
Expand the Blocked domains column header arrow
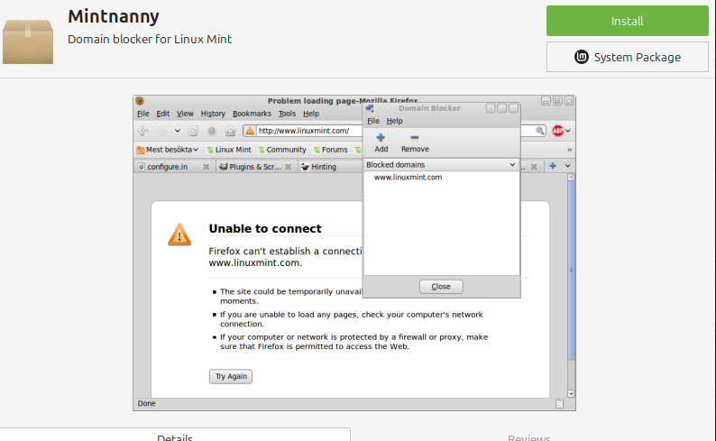(512, 165)
